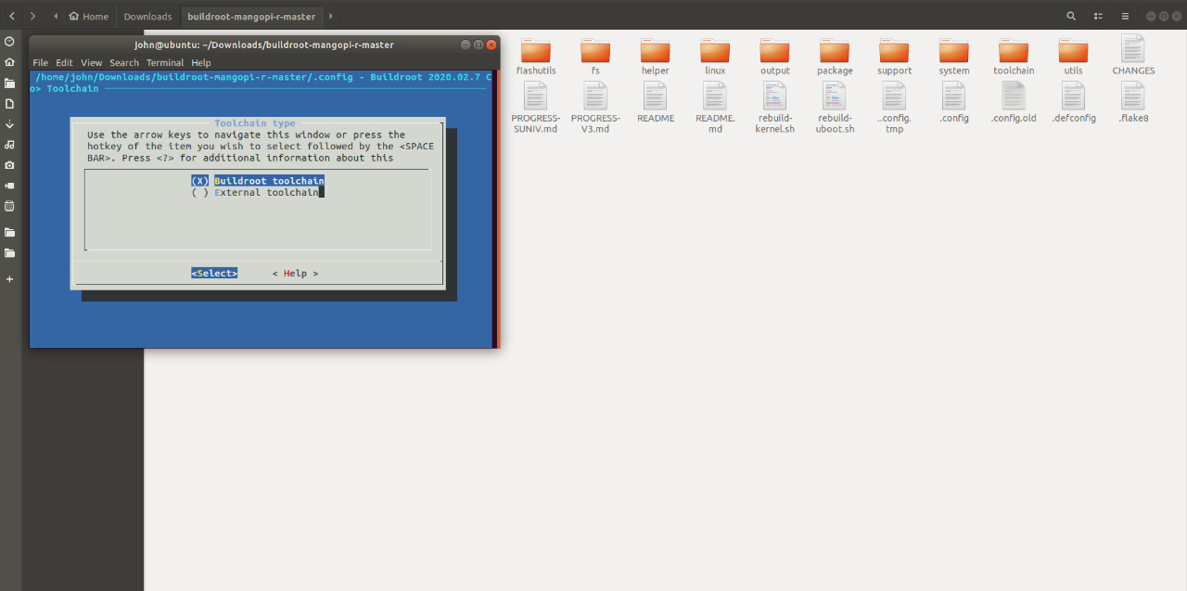Image resolution: width=1187 pixels, height=591 pixels.
Task: Open the terminal File menu
Action: point(40,62)
